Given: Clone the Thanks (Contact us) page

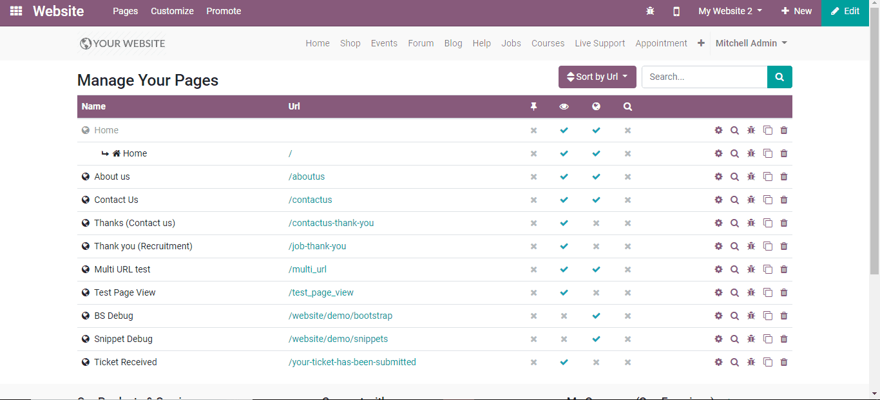Looking at the screenshot, I should (x=767, y=223).
